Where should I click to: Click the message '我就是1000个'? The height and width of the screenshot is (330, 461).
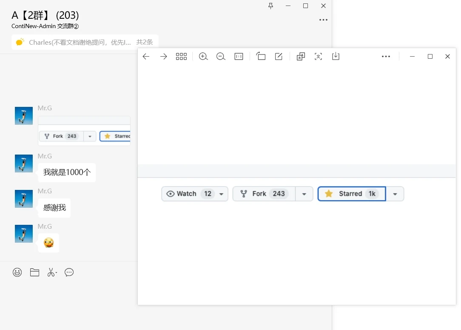pyautogui.click(x=67, y=172)
